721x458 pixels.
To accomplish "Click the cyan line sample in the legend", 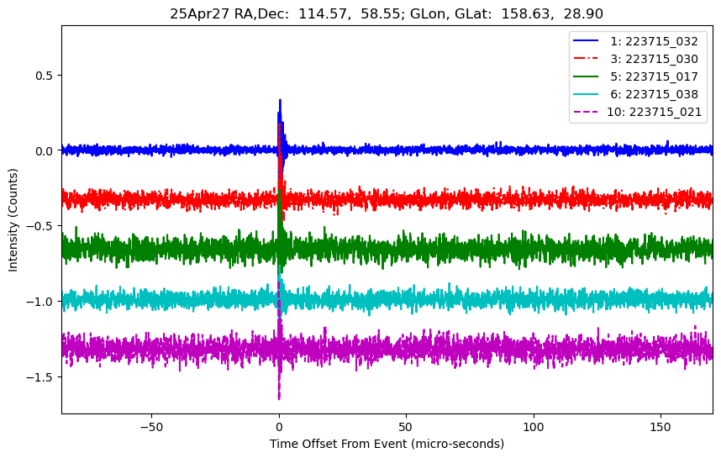I will coord(586,94).
